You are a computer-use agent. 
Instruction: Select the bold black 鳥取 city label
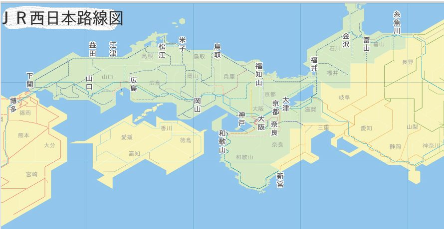point(218,51)
